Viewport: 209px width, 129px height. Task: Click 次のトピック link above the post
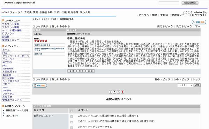click(x=184, y=26)
